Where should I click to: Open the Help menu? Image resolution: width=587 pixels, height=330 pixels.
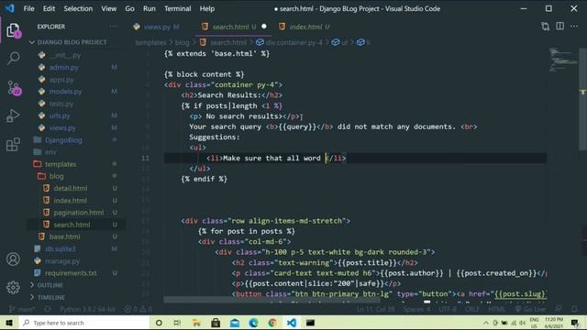coord(206,8)
